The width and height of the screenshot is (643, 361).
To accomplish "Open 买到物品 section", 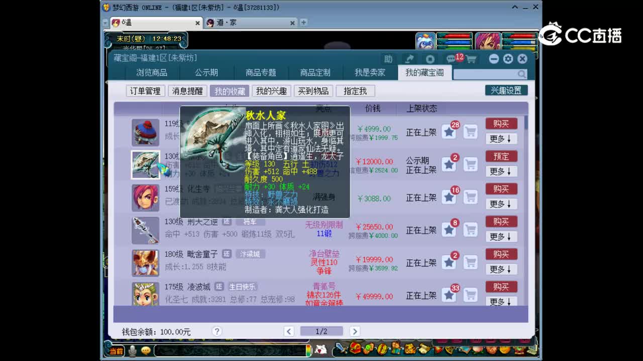I will coord(313,91).
